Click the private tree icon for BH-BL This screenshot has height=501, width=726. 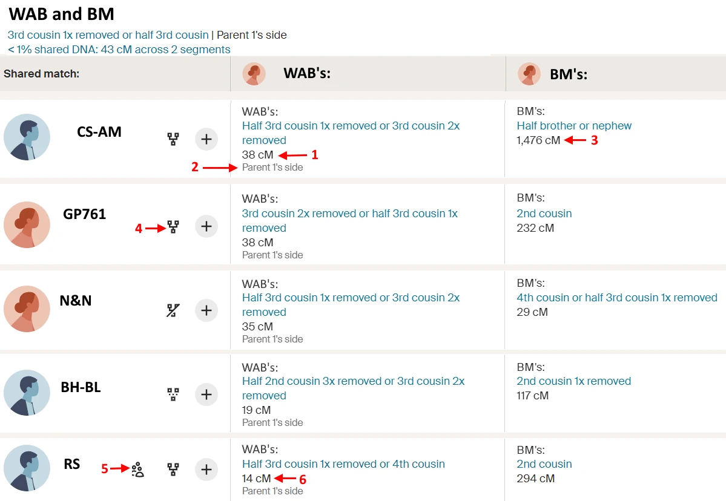[173, 395]
